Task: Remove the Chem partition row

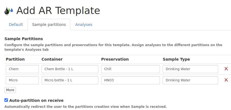Action: [x=226, y=69]
